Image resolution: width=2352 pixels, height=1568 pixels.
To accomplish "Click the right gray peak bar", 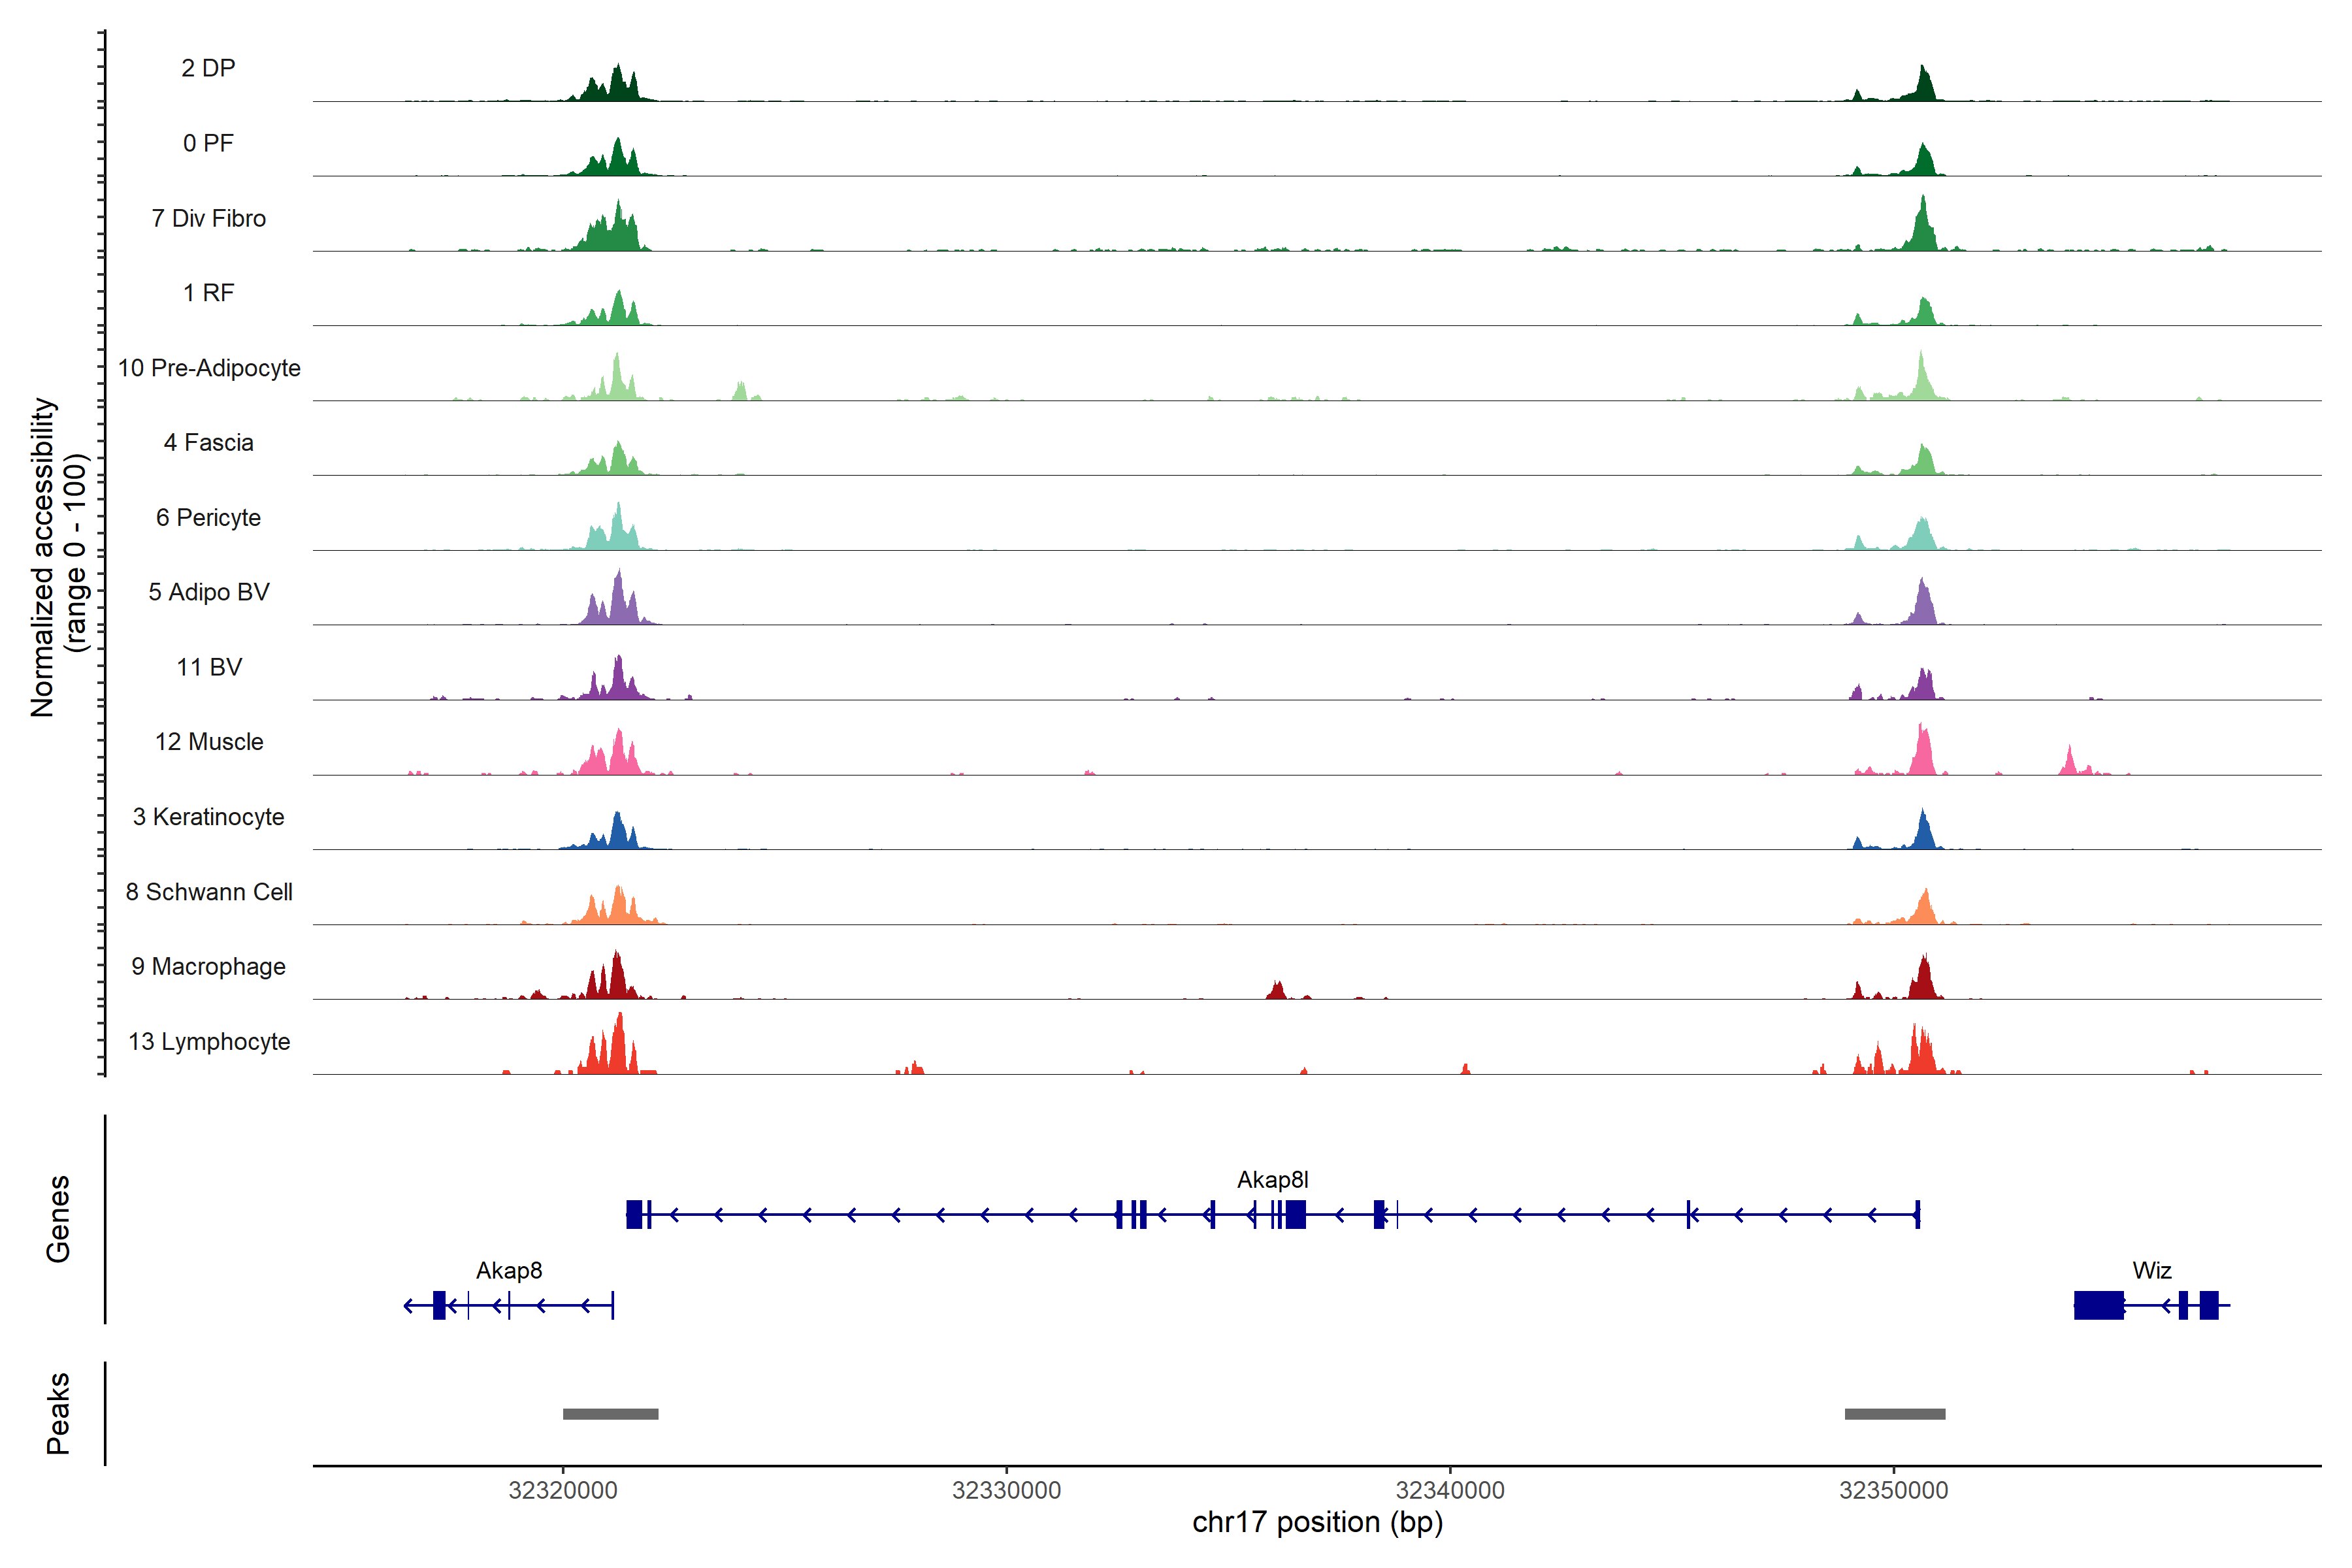I will (x=1894, y=1414).
